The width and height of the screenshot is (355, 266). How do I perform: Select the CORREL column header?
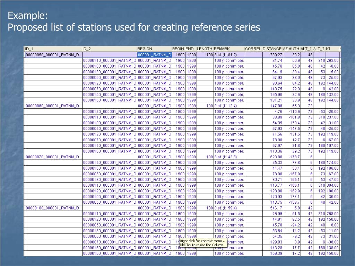click(253, 49)
